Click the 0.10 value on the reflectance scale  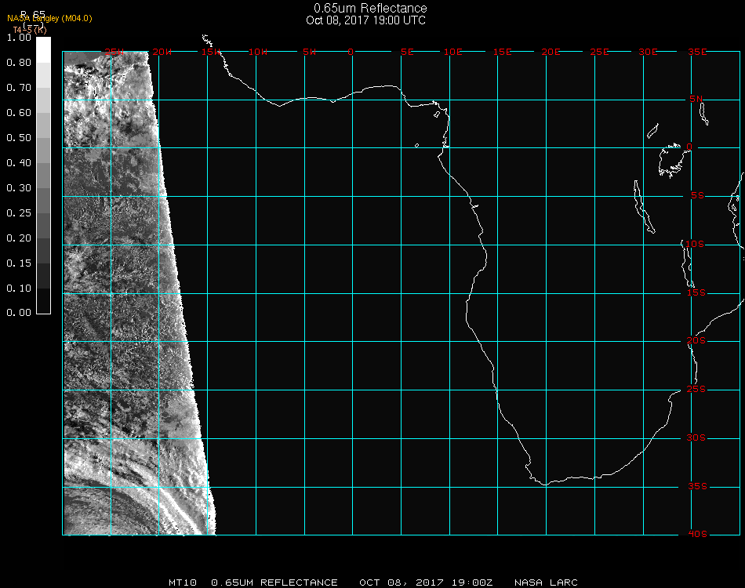pyautogui.click(x=19, y=289)
